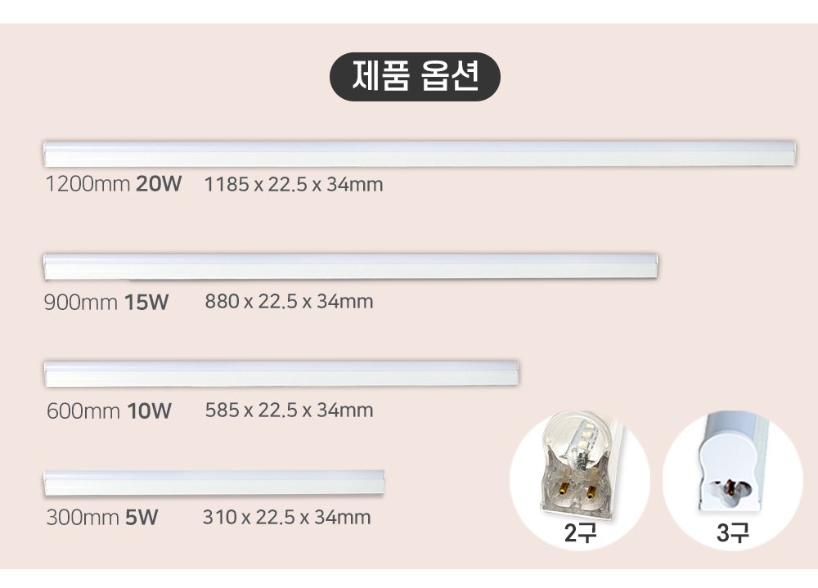
Task: Click the 1200mm length label
Action: point(88,184)
